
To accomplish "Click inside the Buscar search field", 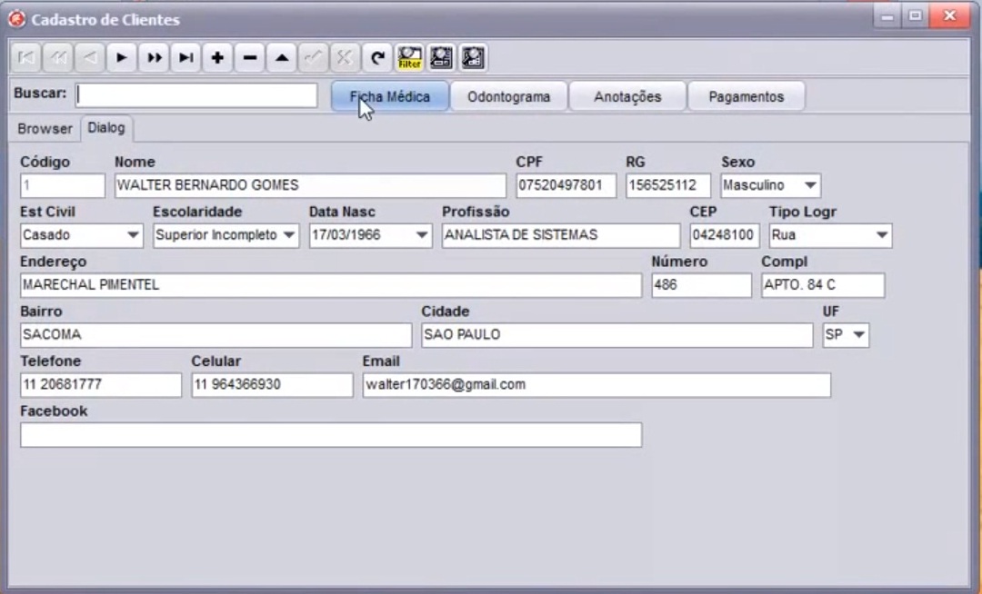I will pyautogui.click(x=195, y=94).
